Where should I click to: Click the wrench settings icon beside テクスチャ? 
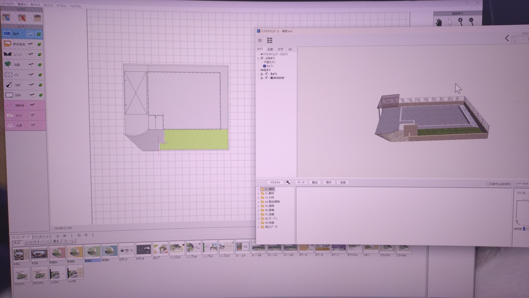point(288,182)
